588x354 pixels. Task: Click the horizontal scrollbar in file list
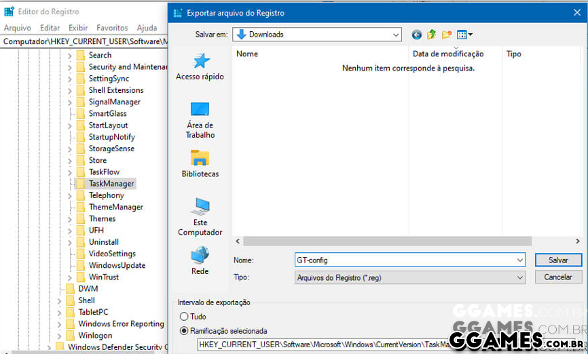407,241
